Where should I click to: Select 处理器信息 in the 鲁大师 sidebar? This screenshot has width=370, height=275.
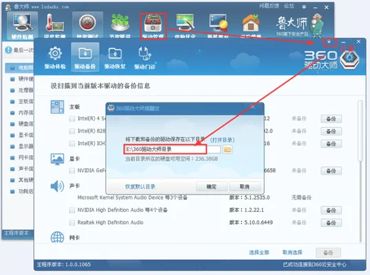[x=22, y=90]
